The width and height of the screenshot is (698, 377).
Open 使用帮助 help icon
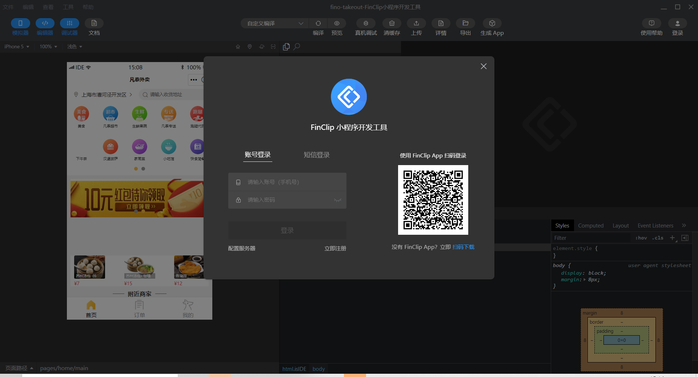click(651, 23)
